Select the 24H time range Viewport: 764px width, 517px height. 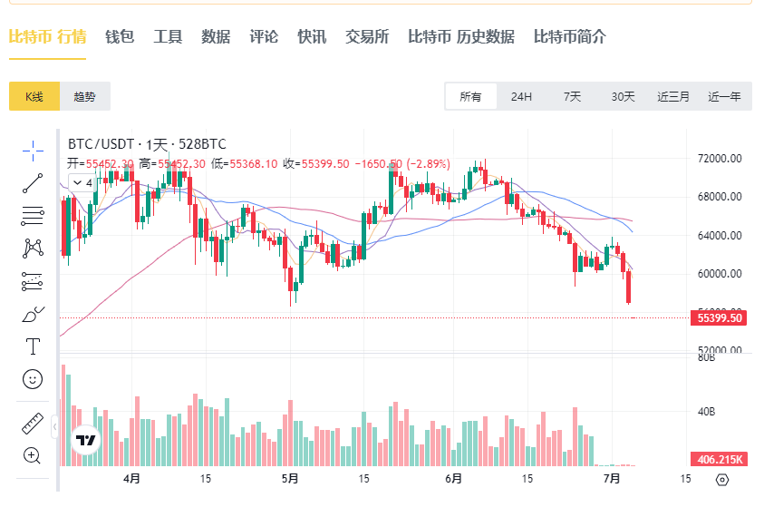(521, 96)
